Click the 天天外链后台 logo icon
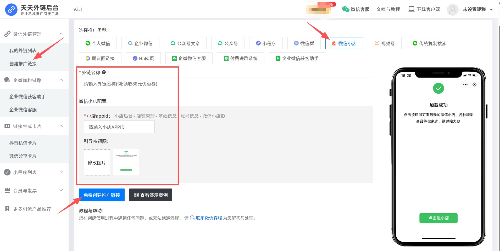 coord(11,10)
